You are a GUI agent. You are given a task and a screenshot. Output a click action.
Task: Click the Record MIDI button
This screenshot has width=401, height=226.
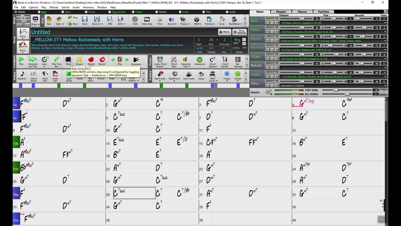point(91,61)
